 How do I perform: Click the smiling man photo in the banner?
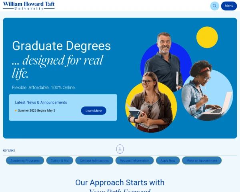coord(164,61)
